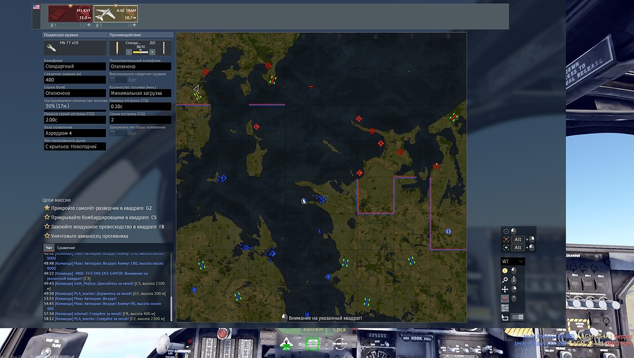The image size is (634, 358).
Task: Click the yellow attention marker icon
Action: (x=505, y=271)
